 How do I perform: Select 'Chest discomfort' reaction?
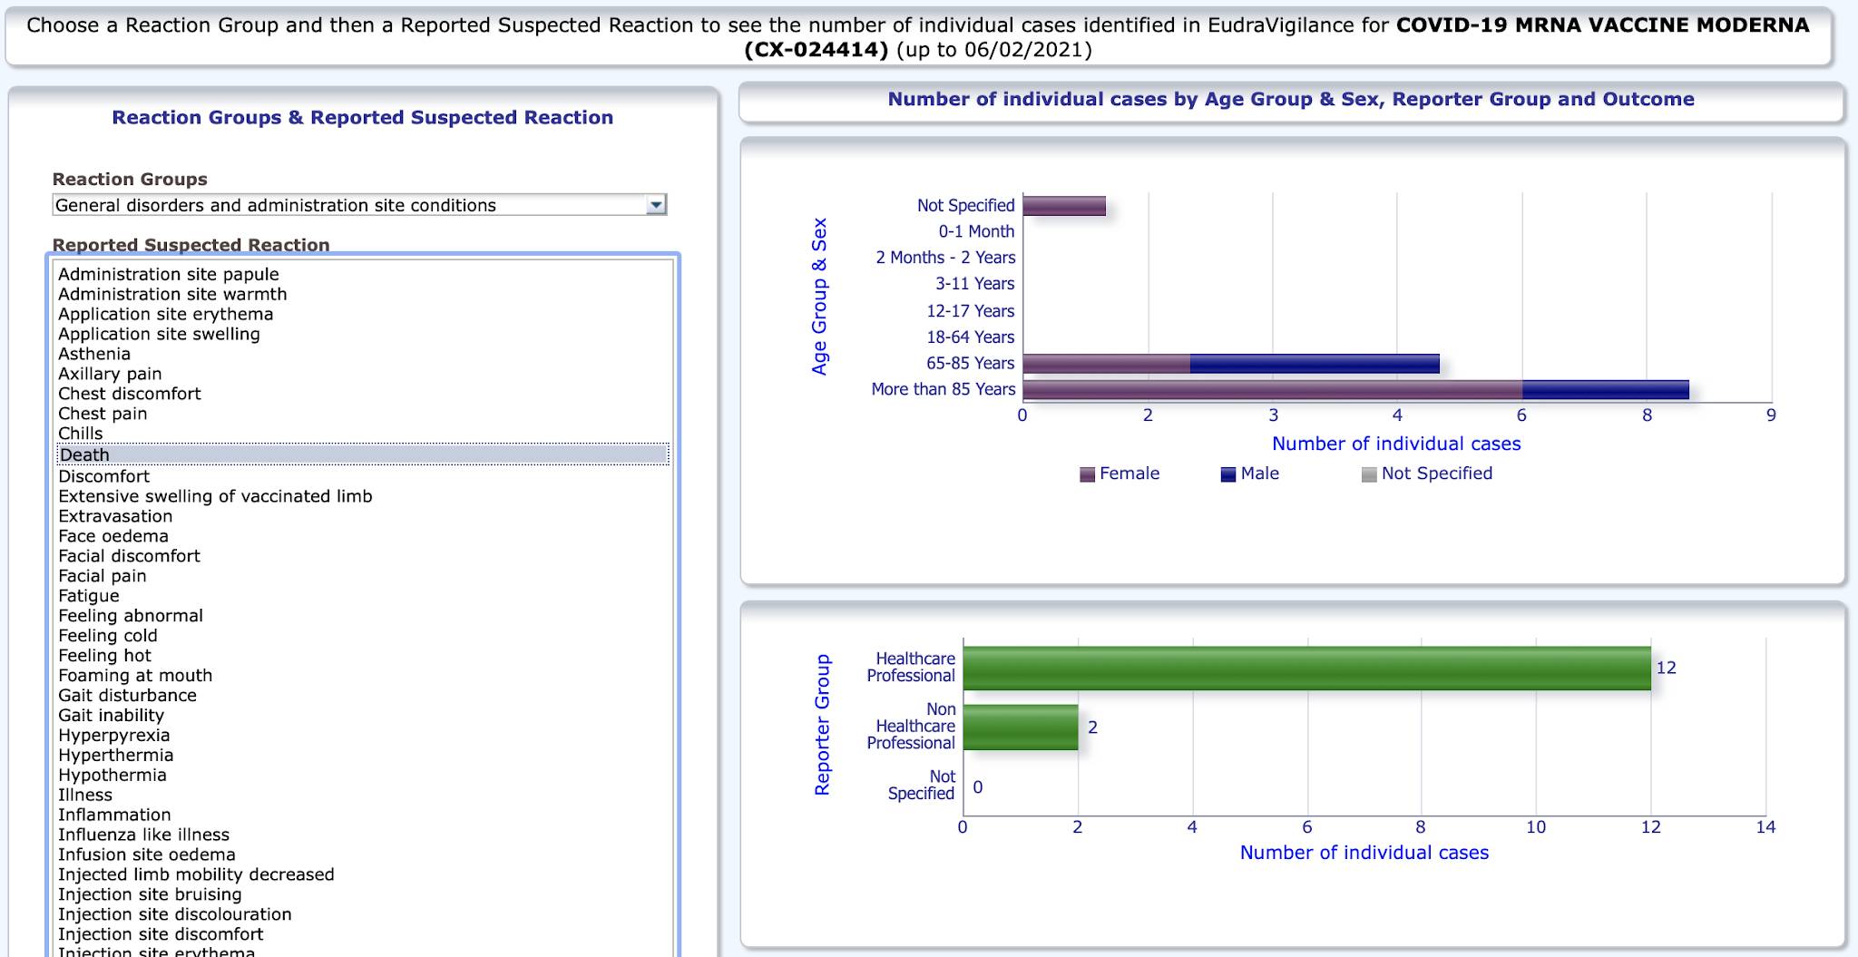pos(130,394)
